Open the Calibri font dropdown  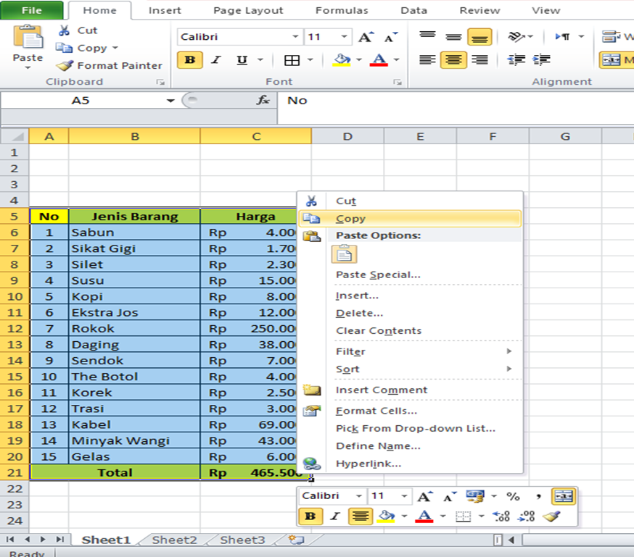pos(295,35)
